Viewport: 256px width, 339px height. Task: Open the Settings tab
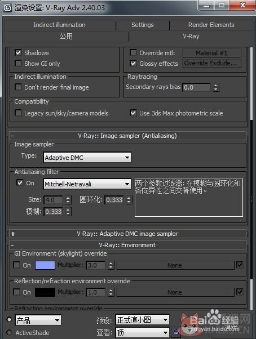click(x=143, y=25)
